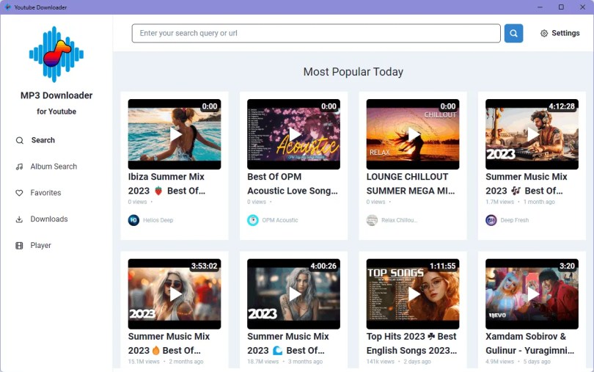Click the Deep Fresh channel name
Viewport: 594px width, 372px height.
coord(515,220)
